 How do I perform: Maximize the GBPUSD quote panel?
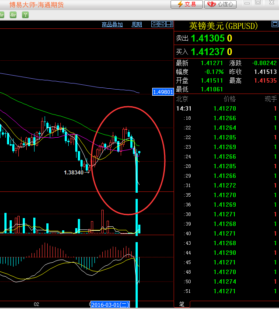click(258, 3)
